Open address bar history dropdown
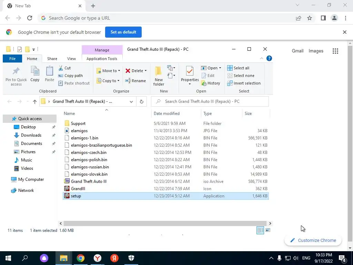Screen dimensions: 353x265 coord(131,102)
